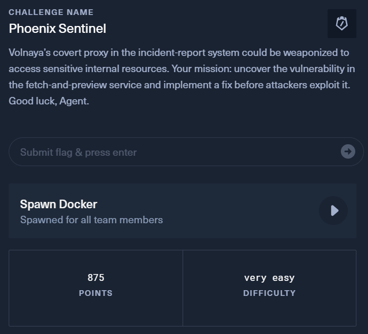Click "Spawned for all team members" text

click(x=91, y=220)
